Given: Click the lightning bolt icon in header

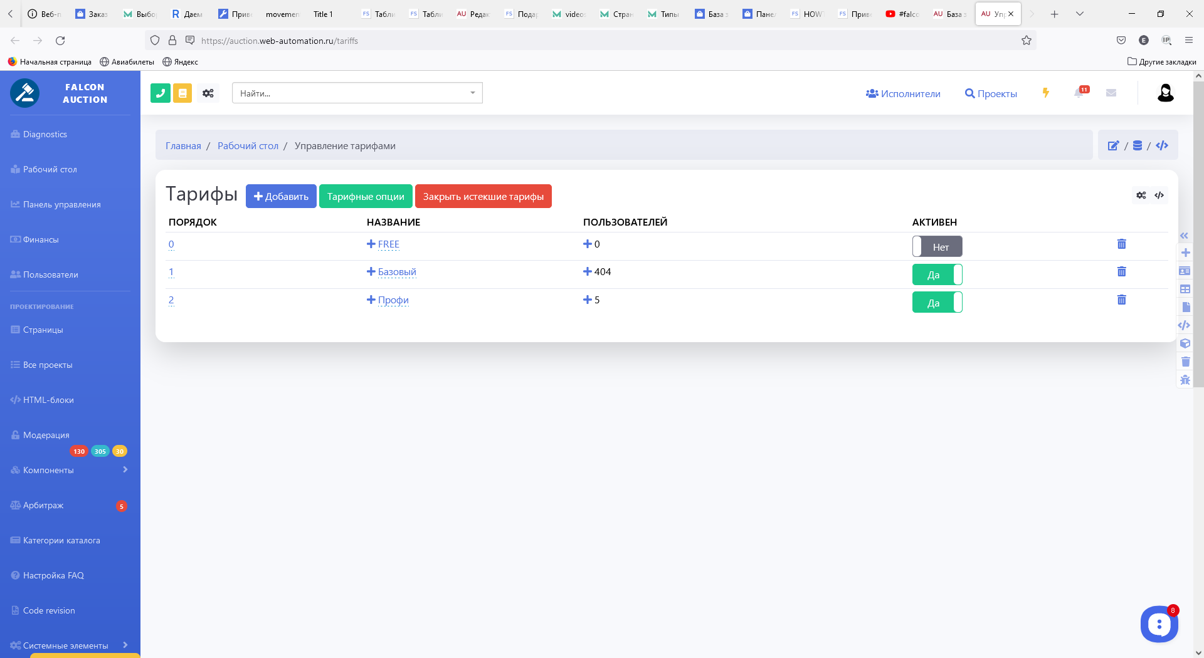Looking at the screenshot, I should point(1045,93).
